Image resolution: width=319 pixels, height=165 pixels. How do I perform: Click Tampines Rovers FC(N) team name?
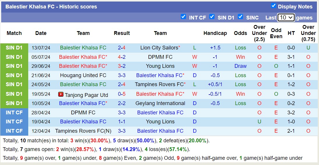tap(83, 131)
